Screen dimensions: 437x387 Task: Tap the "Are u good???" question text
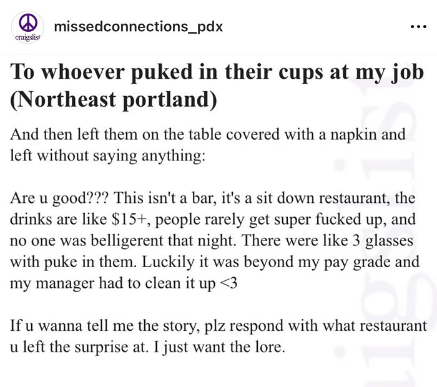pyautogui.click(x=60, y=198)
